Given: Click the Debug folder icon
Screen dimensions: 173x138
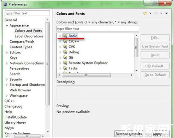Looking at the screenshot, I should pyautogui.click(x=65, y=52).
